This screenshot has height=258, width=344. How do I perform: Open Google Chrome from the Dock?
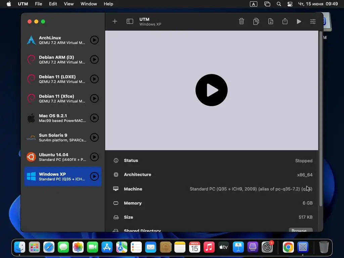288,247
